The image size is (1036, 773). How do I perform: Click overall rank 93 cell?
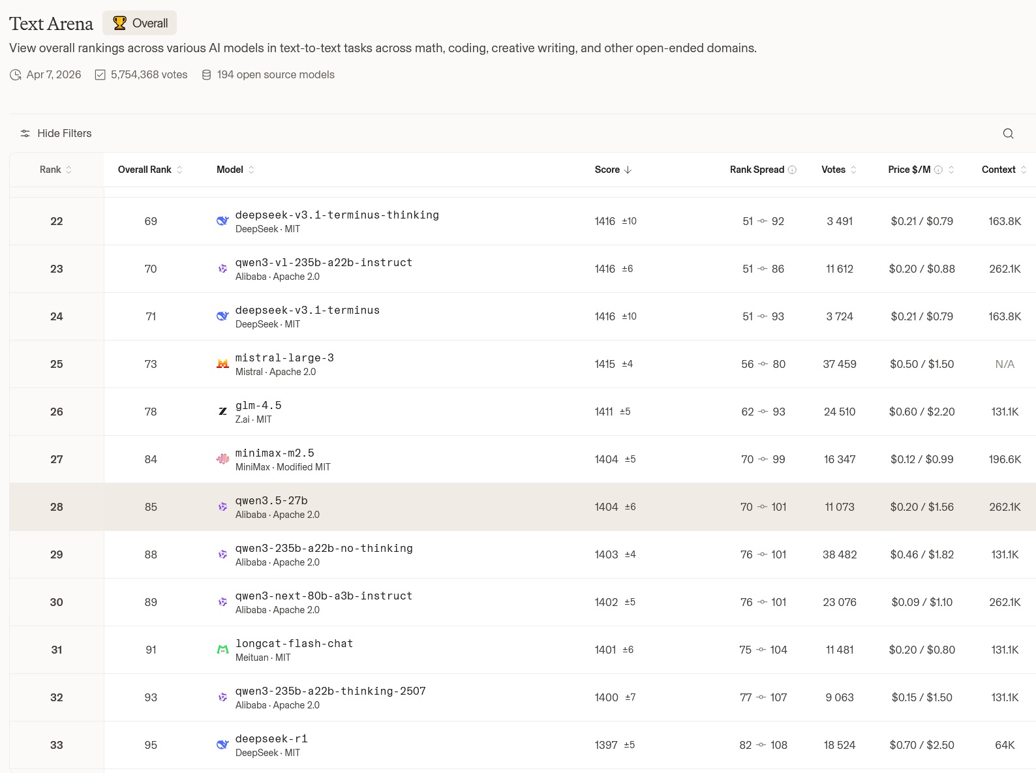151,697
